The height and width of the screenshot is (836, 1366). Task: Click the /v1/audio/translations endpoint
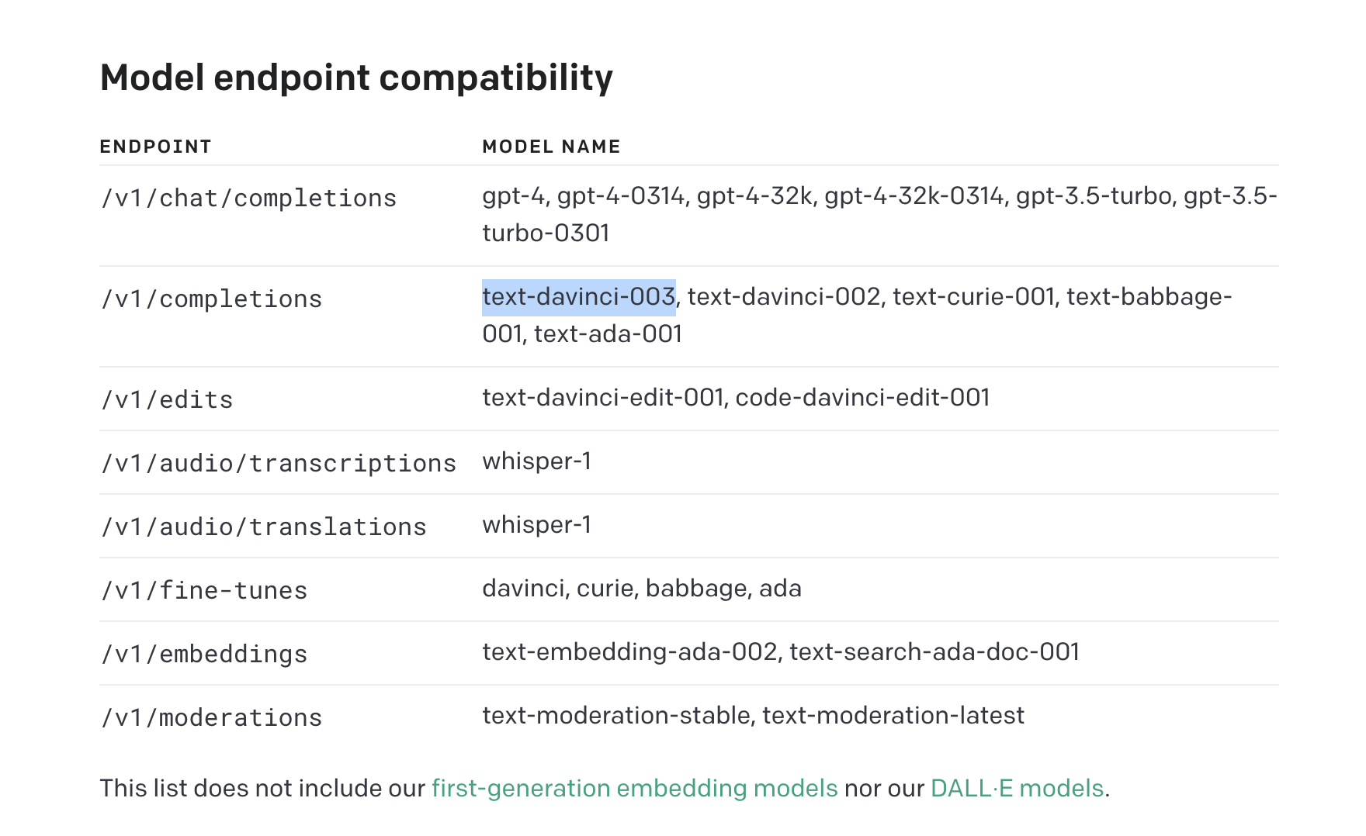263,527
